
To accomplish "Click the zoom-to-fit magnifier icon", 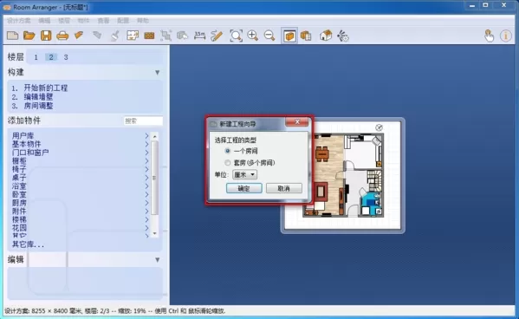I will 236,36.
